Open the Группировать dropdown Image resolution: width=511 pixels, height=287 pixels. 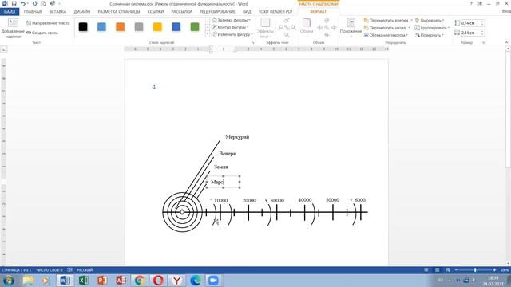tap(432, 28)
